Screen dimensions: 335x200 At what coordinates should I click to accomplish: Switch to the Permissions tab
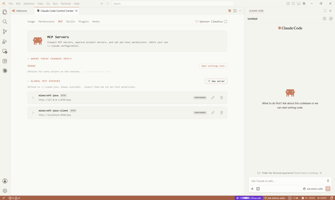coord(46,21)
